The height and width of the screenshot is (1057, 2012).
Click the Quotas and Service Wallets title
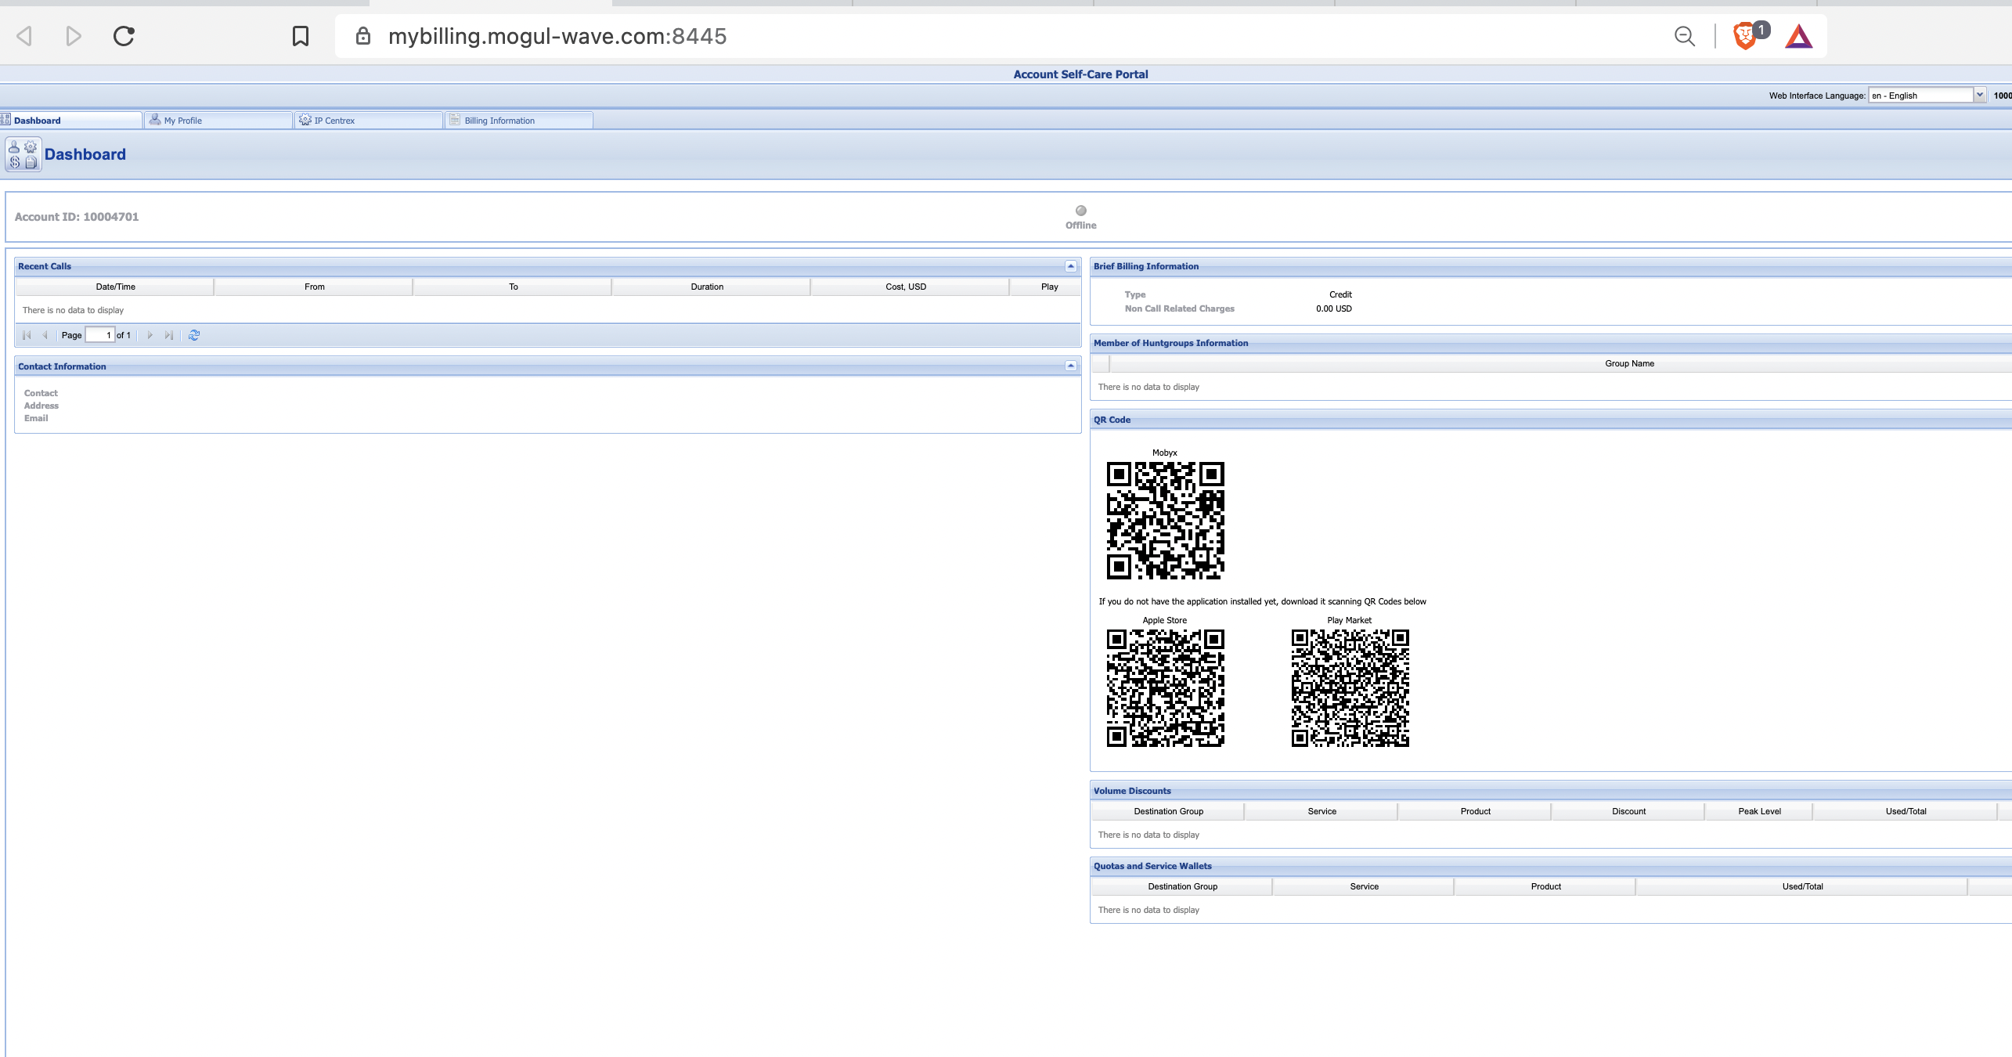(1152, 866)
